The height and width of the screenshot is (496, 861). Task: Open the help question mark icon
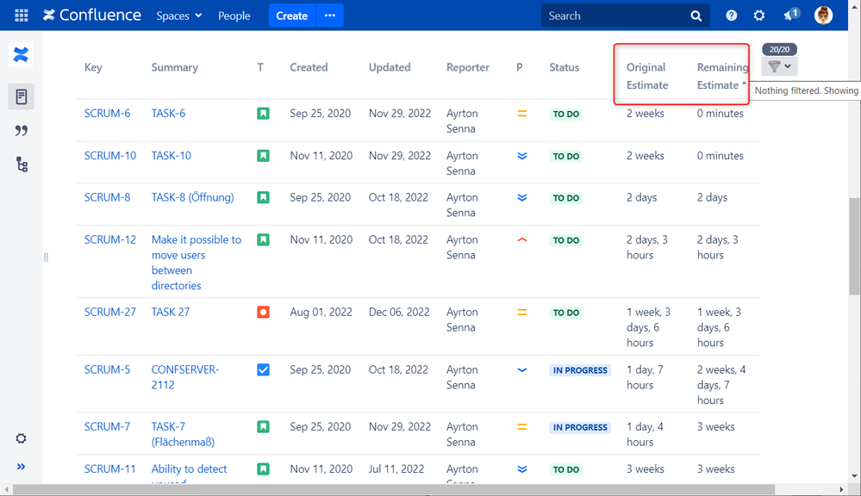732,15
